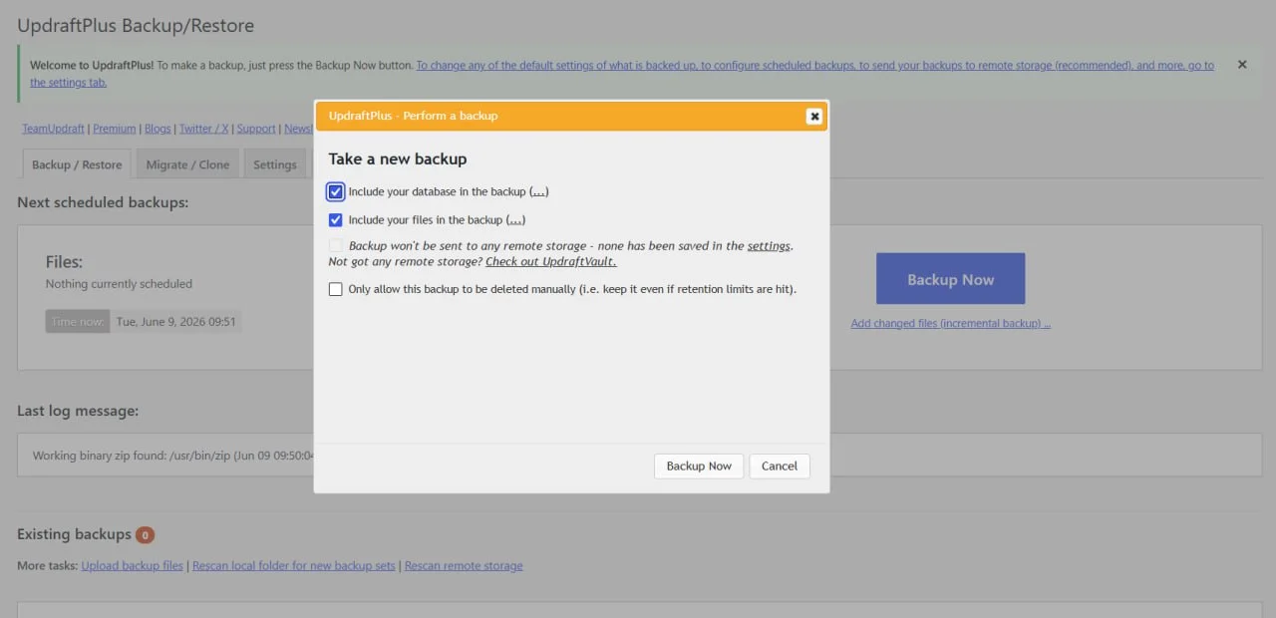The height and width of the screenshot is (618, 1276).
Task: Click Rescan remote storage link
Action: [x=464, y=565]
